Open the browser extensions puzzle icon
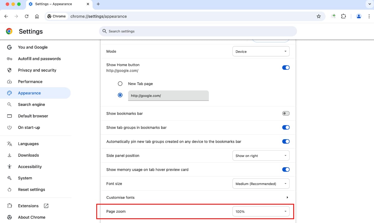The height and width of the screenshot is (223, 374). (343, 16)
